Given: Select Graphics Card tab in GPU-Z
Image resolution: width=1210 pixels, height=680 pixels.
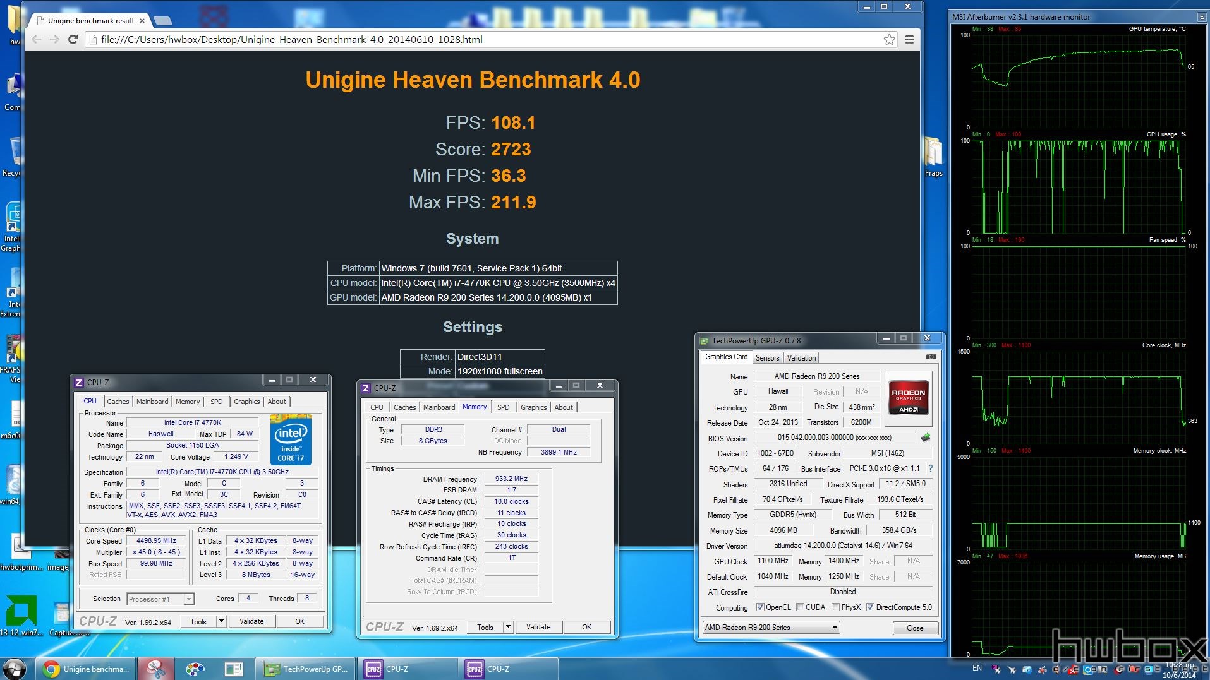Looking at the screenshot, I should 726,357.
